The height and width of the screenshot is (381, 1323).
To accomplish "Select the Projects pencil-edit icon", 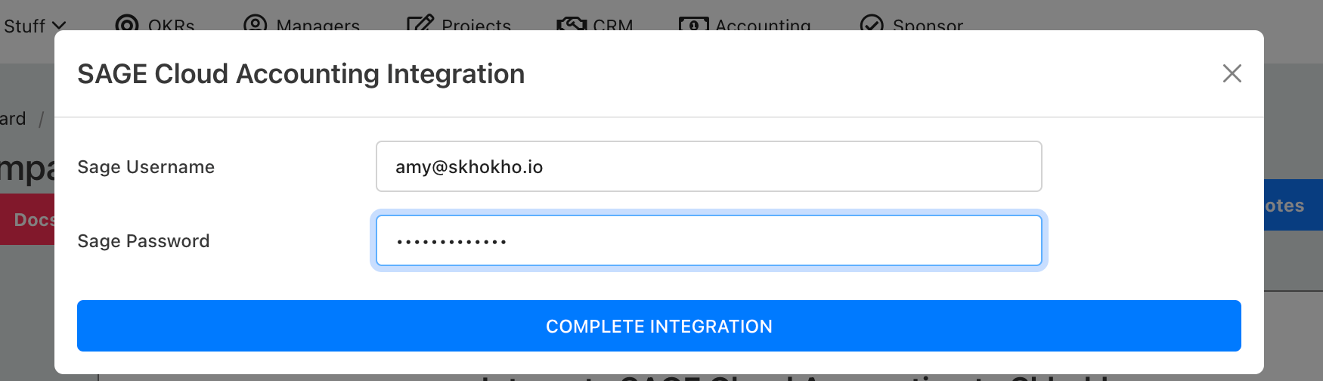I will click(420, 24).
